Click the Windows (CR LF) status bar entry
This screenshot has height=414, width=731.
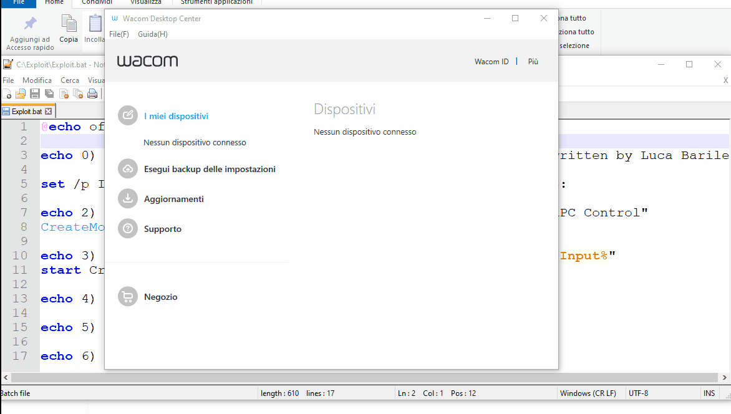coord(588,393)
